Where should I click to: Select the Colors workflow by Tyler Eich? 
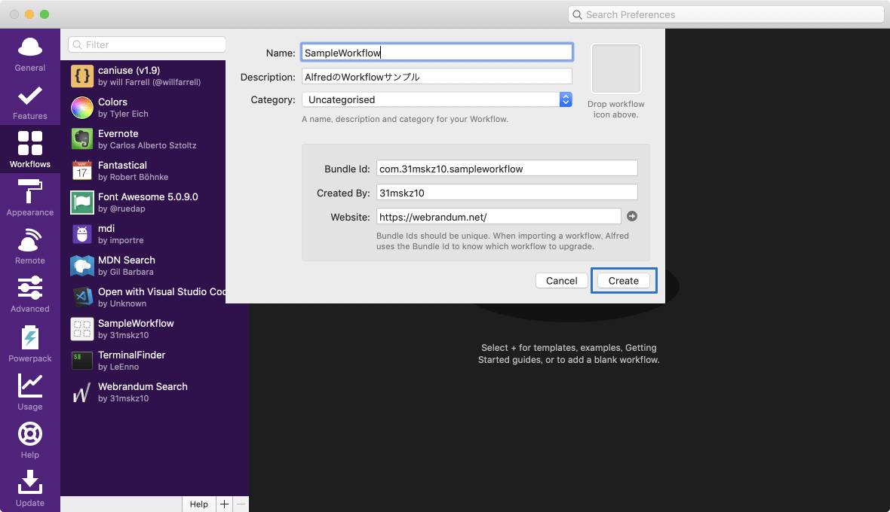(x=136, y=108)
